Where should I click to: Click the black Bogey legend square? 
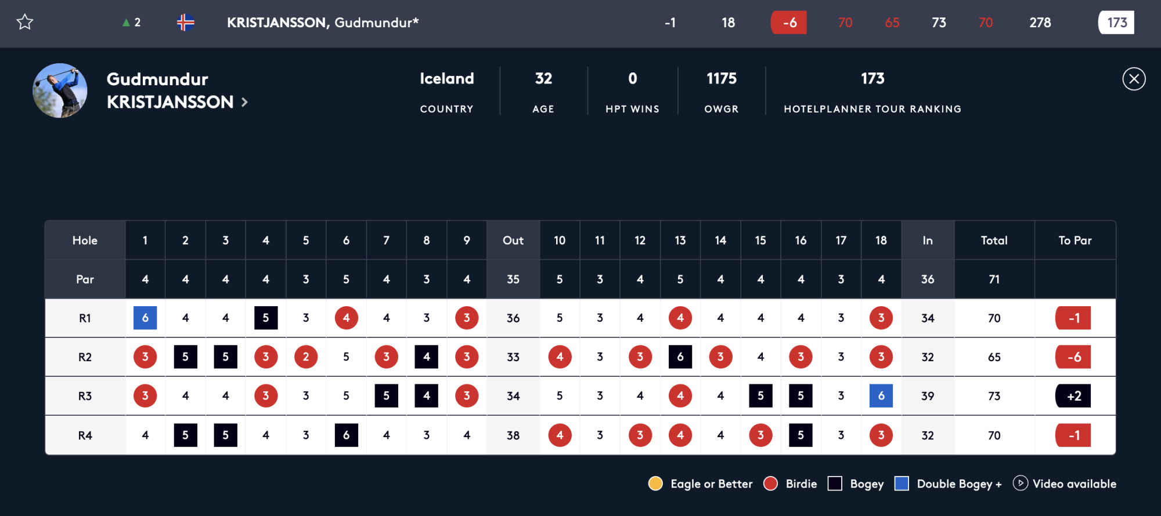[x=835, y=484]
